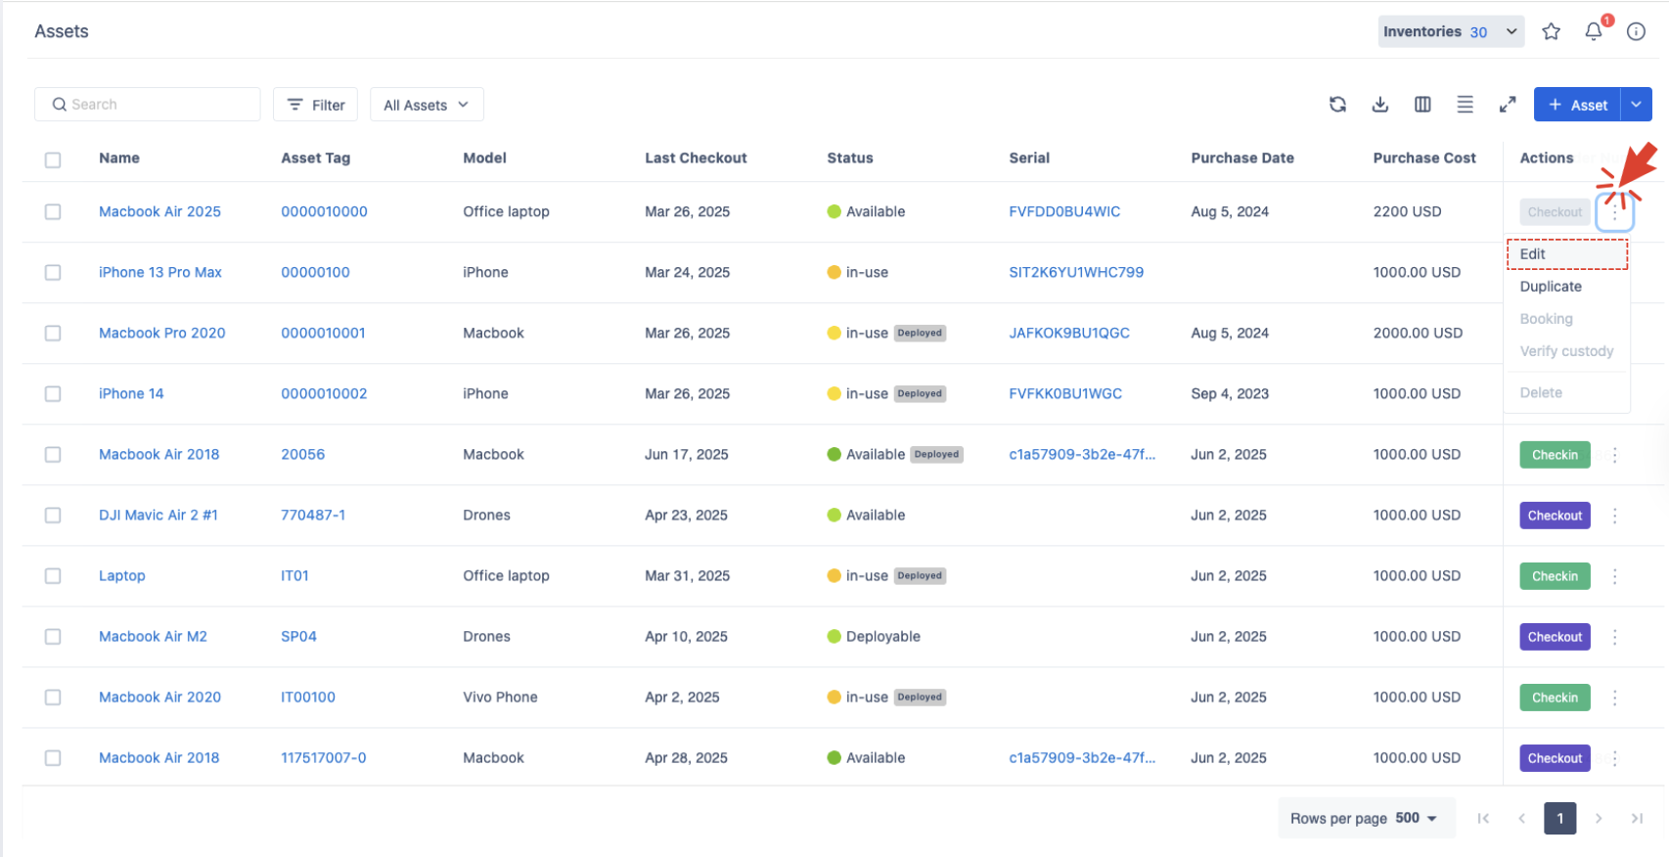This screenshot has height=857, width=1669.
Task: Check the iPhone 13 Pro Max row checkbox
Action: (x=53, y=273)
